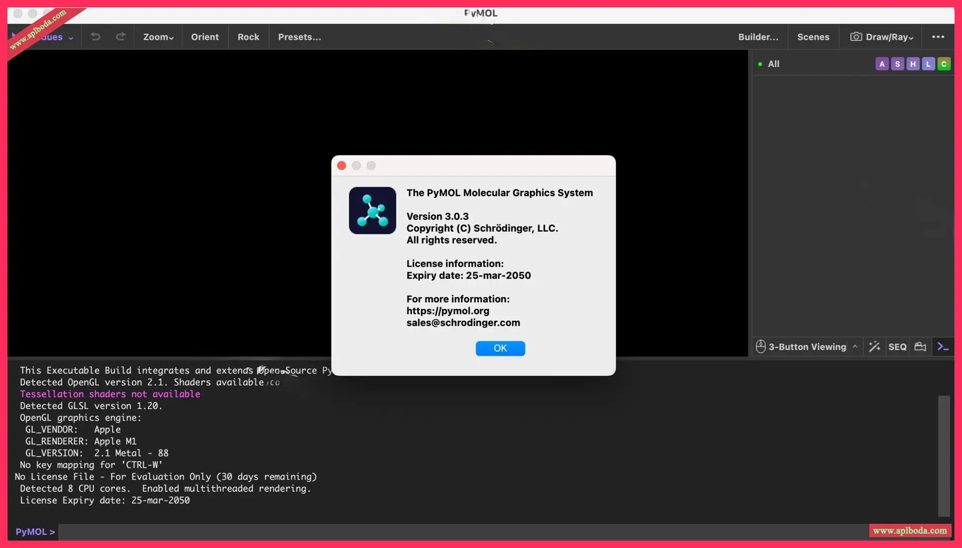Click the 'Version 3.0.3' text

[438, 216]
